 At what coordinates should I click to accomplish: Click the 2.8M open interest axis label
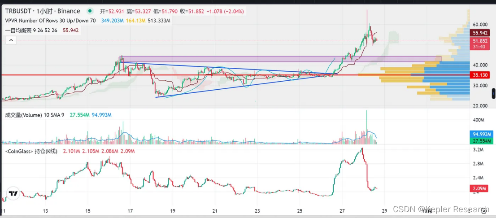click(x=479, y=164)
